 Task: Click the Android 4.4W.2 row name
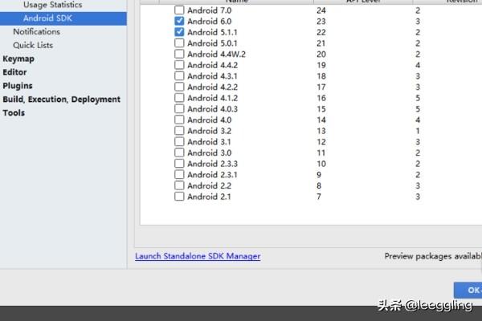point(216,55)
